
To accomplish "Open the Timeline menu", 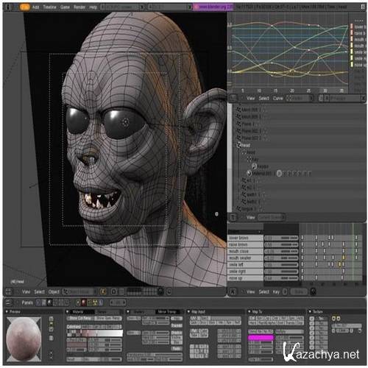I will coord(49,7).
